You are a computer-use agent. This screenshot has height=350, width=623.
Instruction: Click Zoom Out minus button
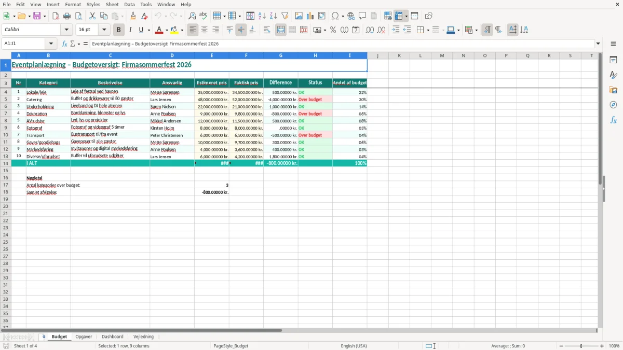coord(561,346)
